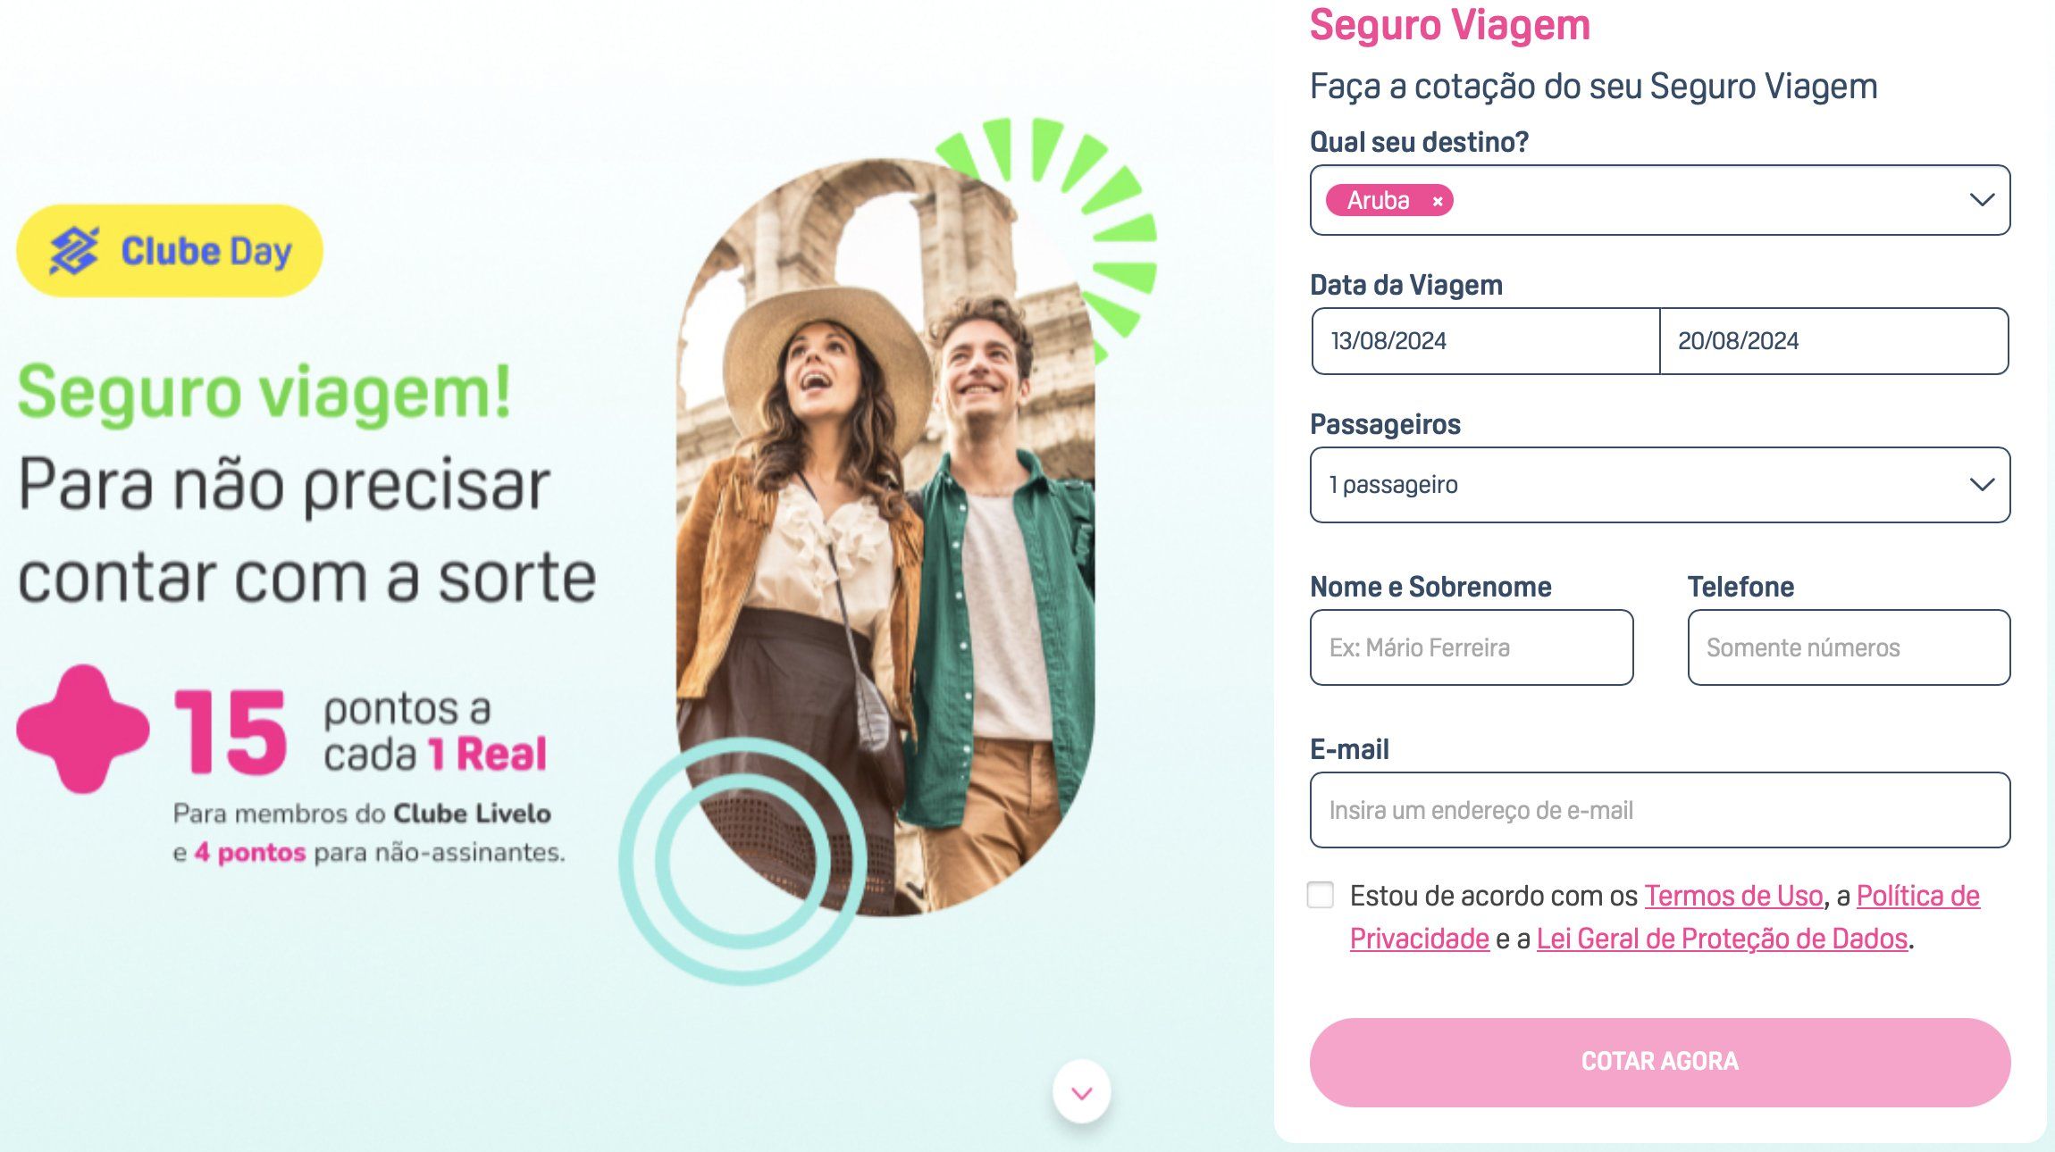The image size is (2055, 1152).
Task: Focus the Telefone number field
Action: 1849,647
